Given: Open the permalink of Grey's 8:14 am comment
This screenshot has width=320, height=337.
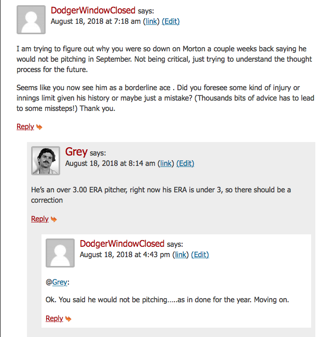Looking at the screenshot, I should pos(166,163).
